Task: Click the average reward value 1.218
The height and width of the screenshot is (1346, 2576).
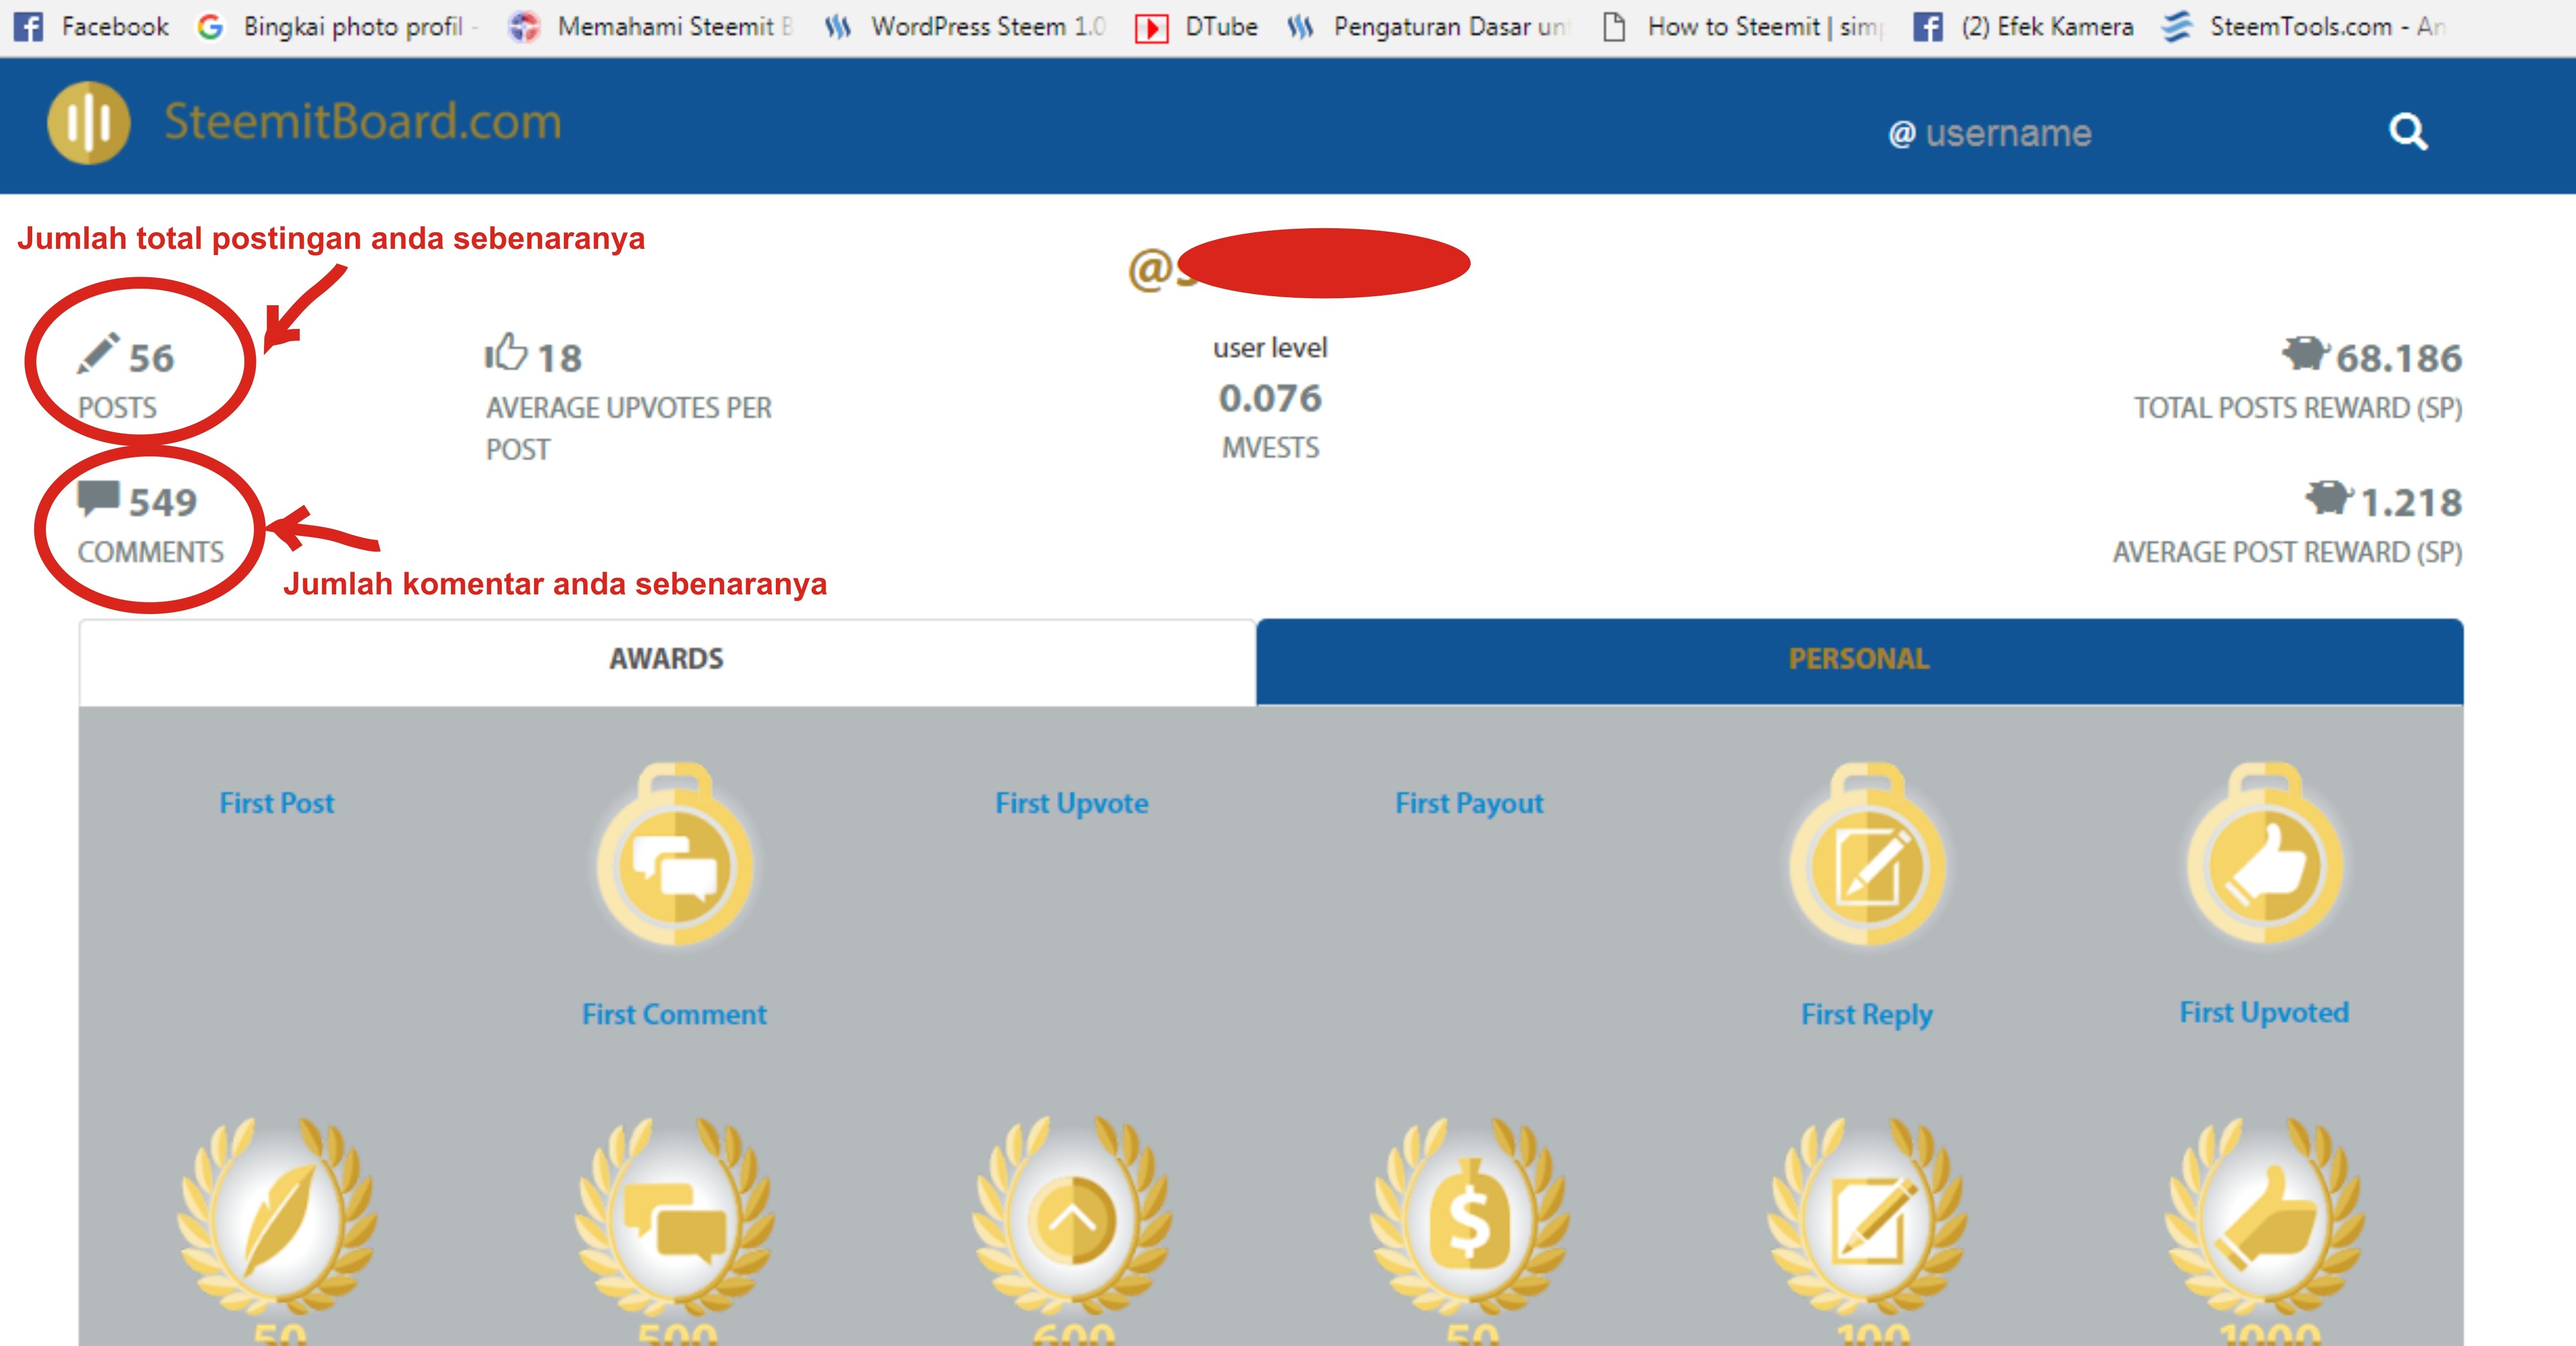Action: [2411, 502]
